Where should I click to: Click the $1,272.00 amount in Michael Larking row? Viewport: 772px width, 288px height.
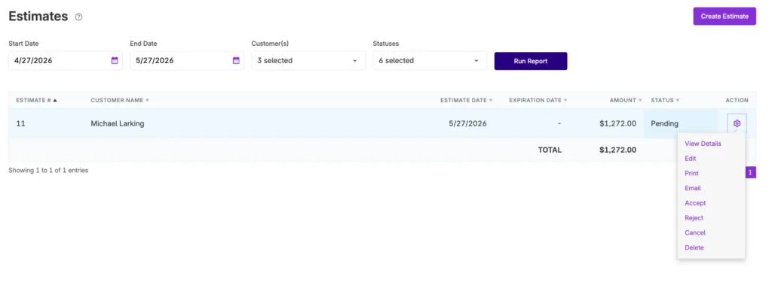pos(617,124)
